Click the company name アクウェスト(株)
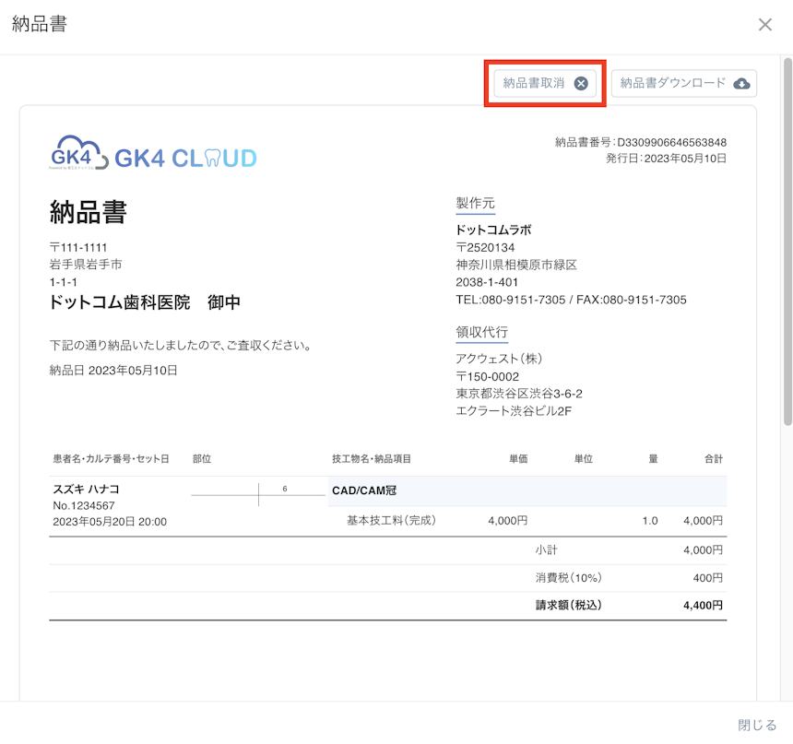This screenshot has width=793, height=744. pos(499,359)
